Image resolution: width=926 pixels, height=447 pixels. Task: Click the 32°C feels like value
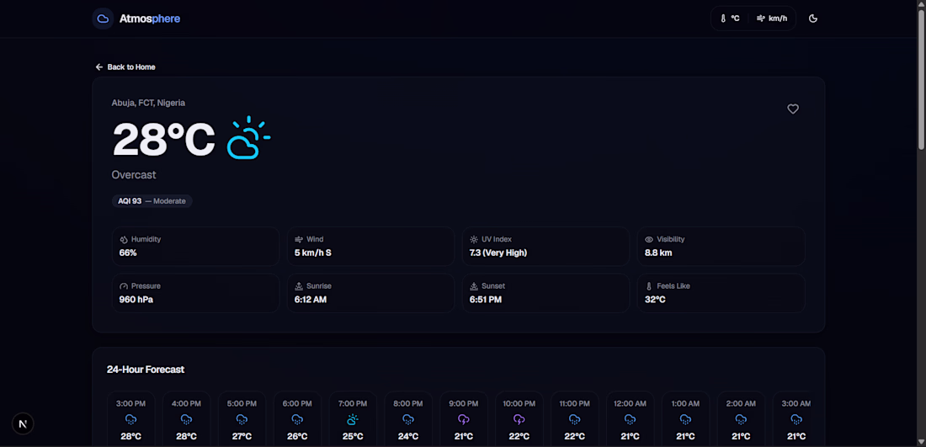pos(656,300)
